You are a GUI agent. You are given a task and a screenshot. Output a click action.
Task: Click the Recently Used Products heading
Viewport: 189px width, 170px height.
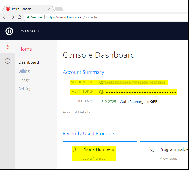(89, 134)
